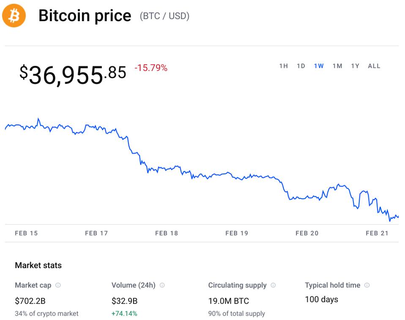Screen dimensions: 405x320
Task: Click the Bitcoin price heading
Action: [85, 16]
